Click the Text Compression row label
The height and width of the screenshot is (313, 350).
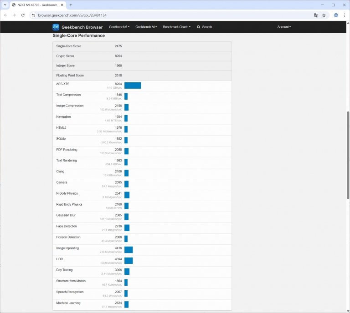(68, 95)
